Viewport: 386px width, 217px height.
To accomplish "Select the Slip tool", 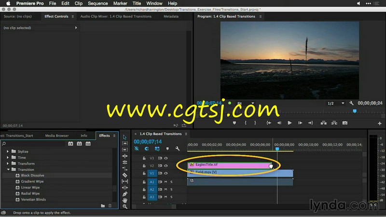I will [125, 181].
